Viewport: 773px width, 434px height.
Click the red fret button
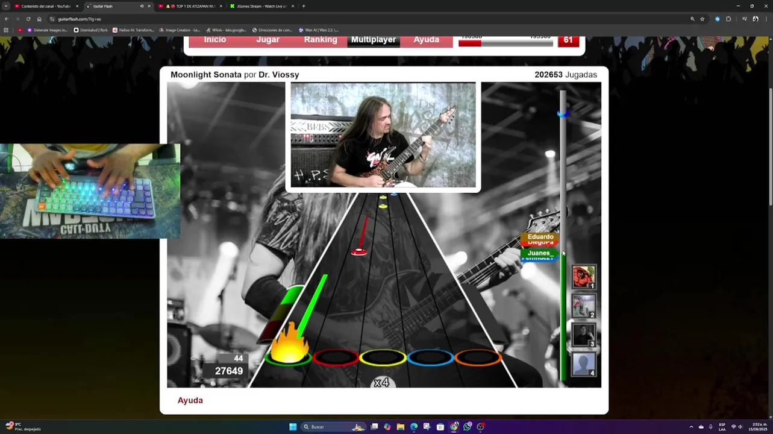click(336, 358)
